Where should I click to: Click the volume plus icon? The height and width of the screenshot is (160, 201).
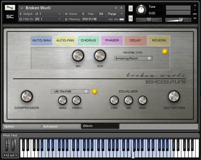189,20
